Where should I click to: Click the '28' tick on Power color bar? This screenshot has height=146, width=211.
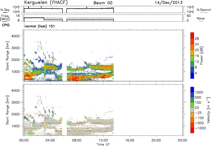click(197, 38)
